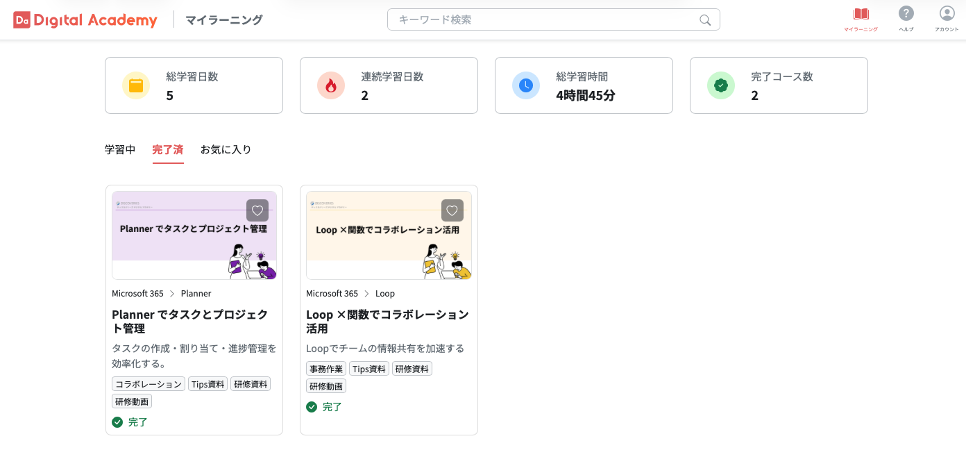Click the 4時間45分 study time value

pyautogui.click(x=586, y=95)
